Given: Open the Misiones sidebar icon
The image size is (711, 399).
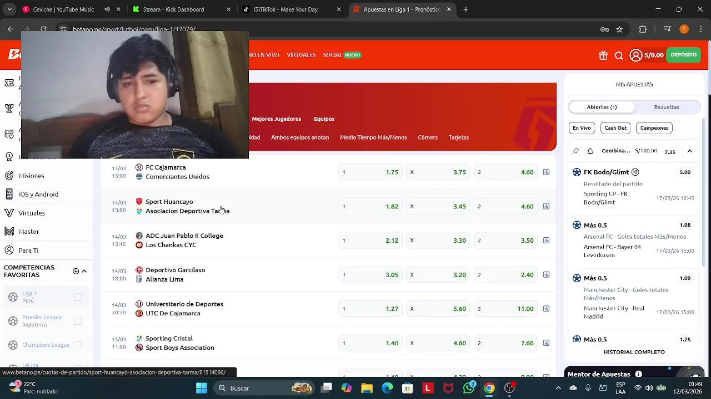Looking at the screenshot, I should coord(9,176).
